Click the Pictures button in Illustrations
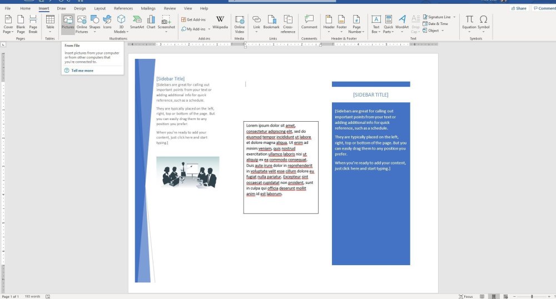556x299 pixels. (68, 24)
